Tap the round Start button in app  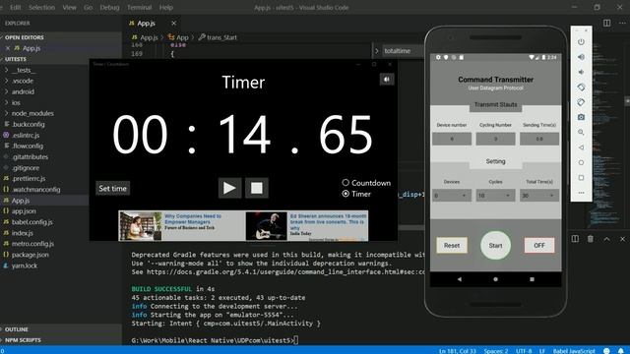tap(495, 245)
